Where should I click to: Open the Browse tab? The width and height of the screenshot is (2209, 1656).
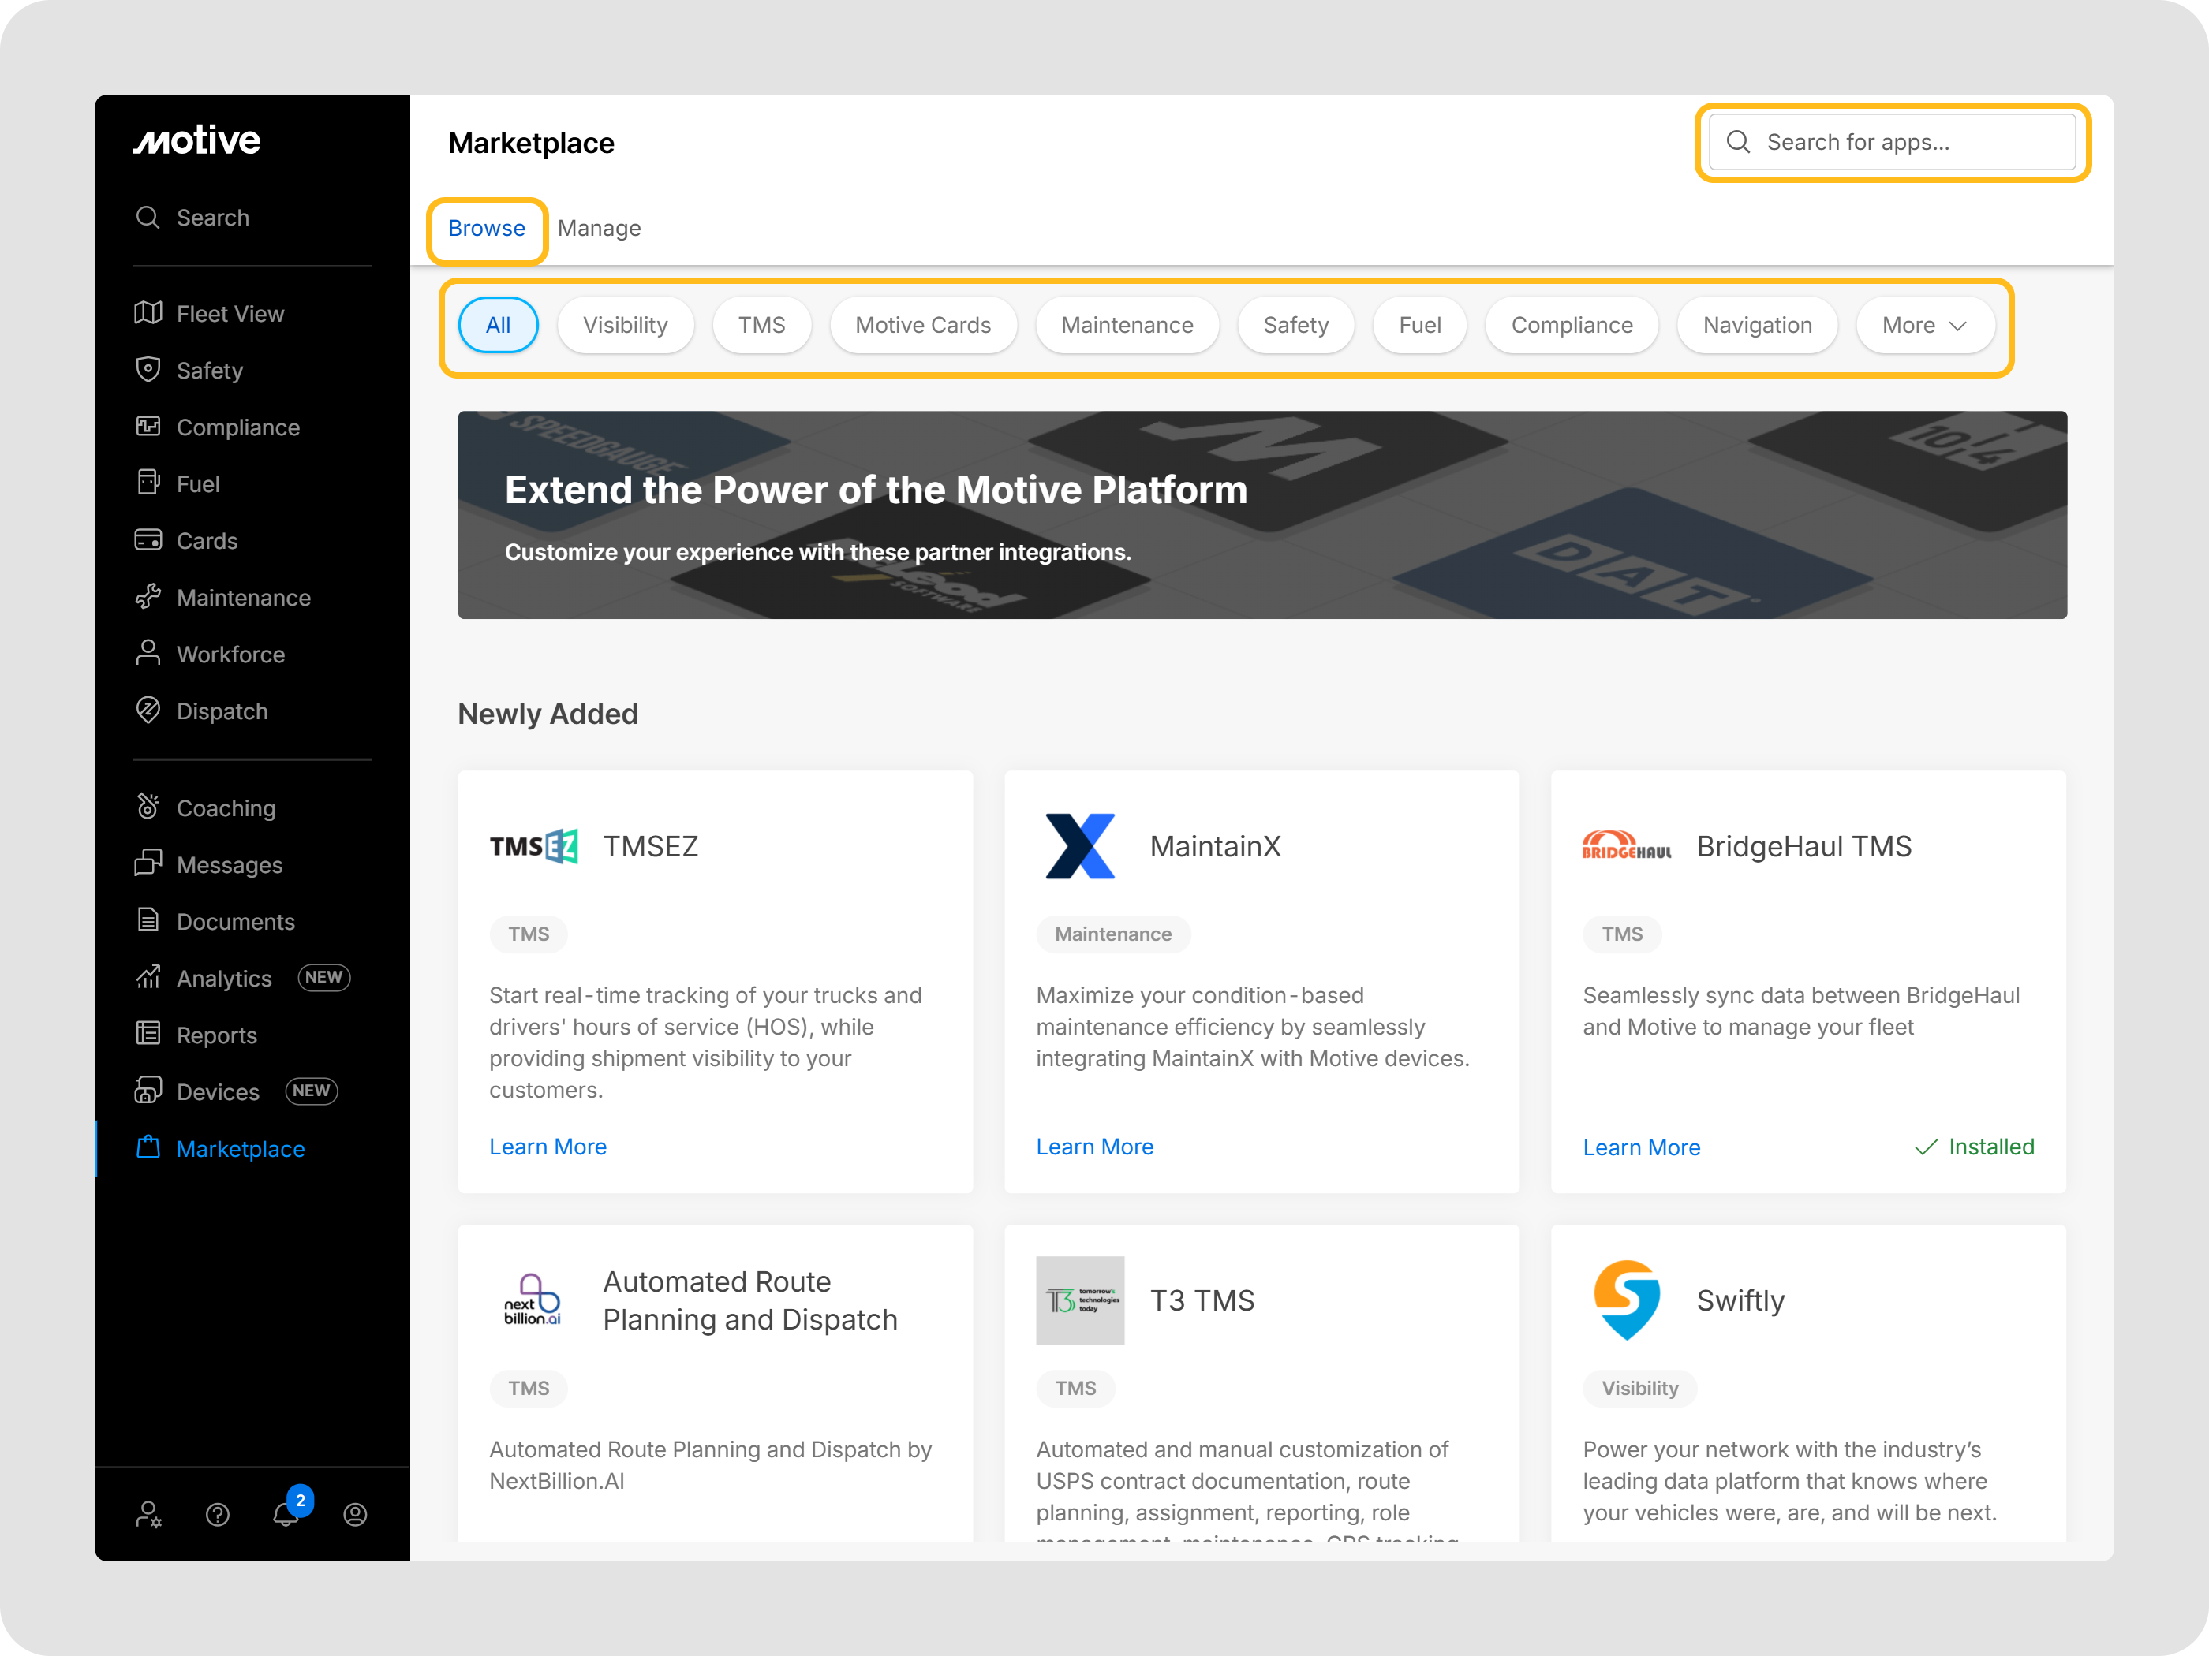point(486,229)
